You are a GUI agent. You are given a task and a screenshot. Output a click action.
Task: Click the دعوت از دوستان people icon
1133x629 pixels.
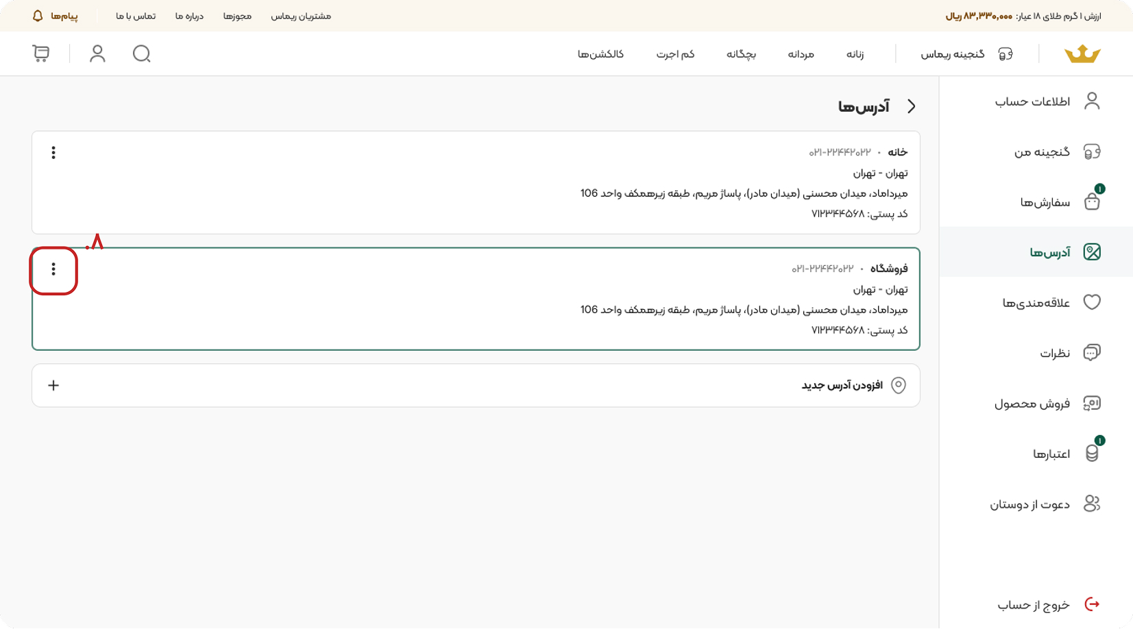coord(1092,504)
